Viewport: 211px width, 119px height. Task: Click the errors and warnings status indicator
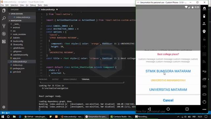click(x=6, y=113)
